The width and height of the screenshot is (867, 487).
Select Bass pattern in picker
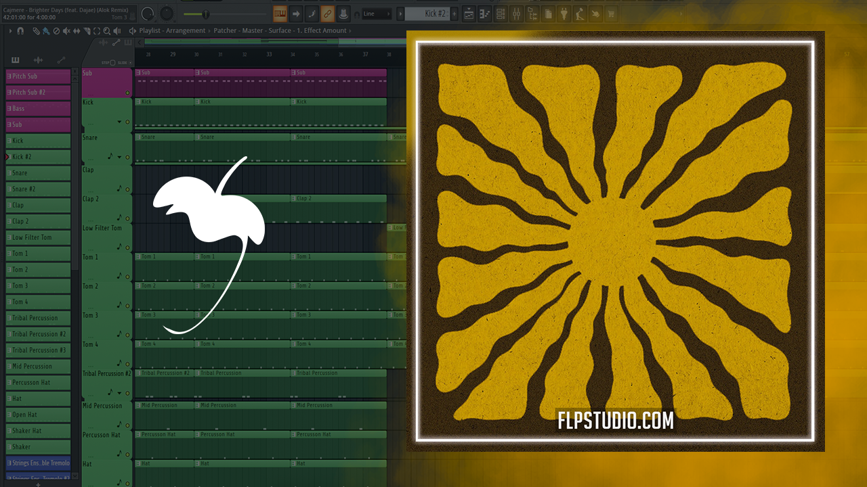(38, 108)
